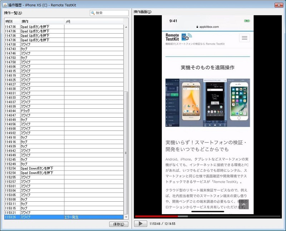286x231 pixels.
Task: Select the 11:49:42 スワイプ row
Action: point(64,151)
